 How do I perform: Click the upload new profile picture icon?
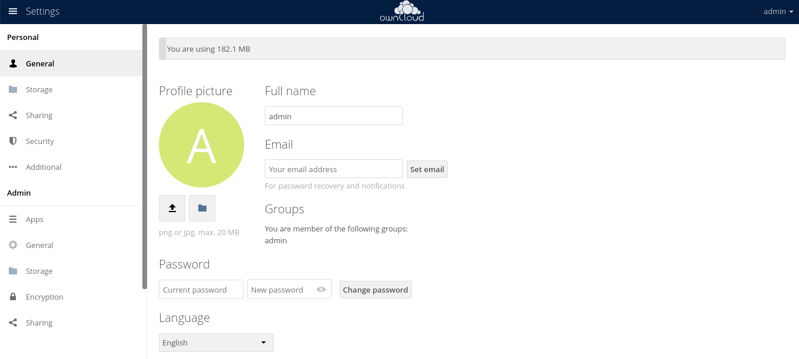[x=172, y=208]
